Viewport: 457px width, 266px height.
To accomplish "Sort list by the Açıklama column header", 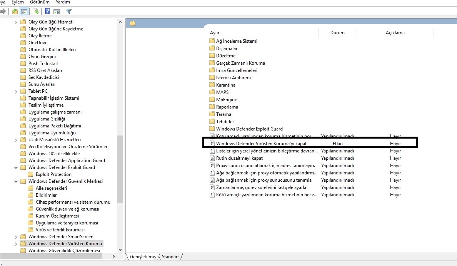I will coord(395,33).
